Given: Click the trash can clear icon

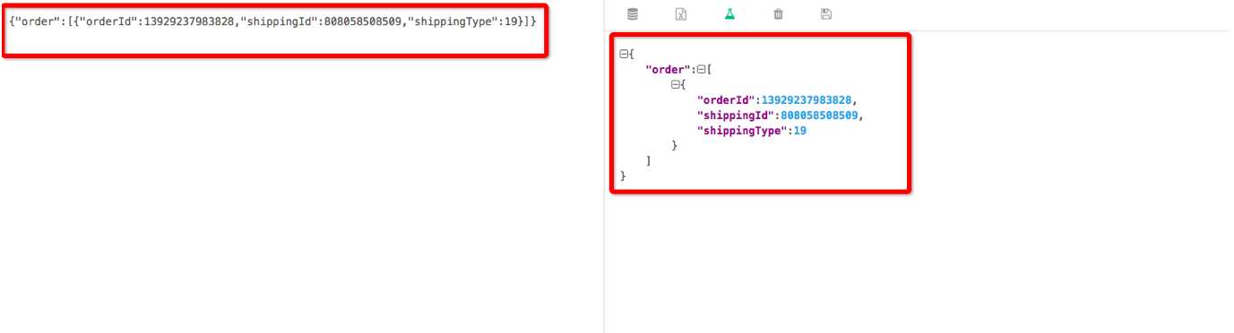Looking at the screenshot, I should tap(778, 13).
